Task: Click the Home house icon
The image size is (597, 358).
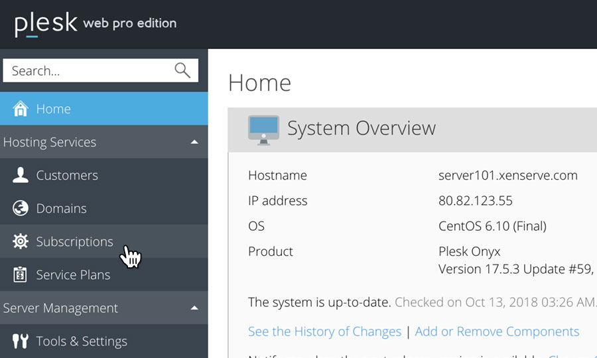Action: point(20,109)
